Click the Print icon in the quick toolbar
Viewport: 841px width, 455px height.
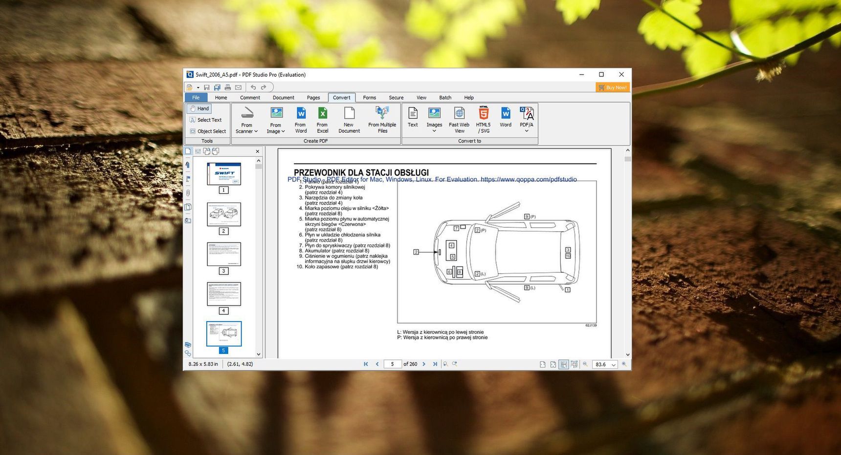[x=227, y=87]
